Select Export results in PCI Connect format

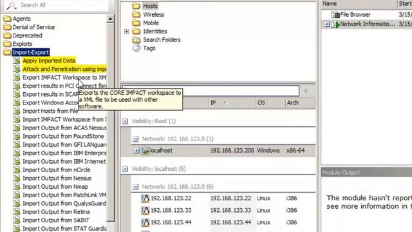[x=64, y=86]
